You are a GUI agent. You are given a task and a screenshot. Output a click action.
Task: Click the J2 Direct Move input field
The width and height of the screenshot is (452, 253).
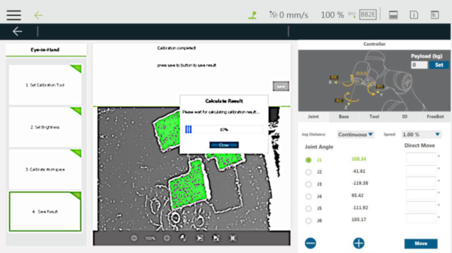tap(421, 170)
